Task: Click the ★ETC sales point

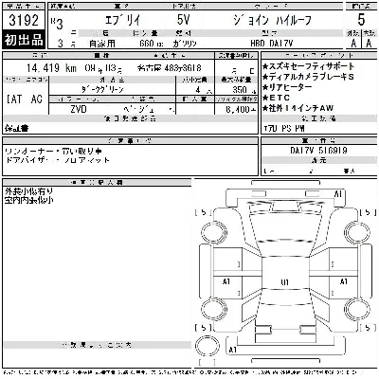Action: pyautogui.click(x=276, y=98)
